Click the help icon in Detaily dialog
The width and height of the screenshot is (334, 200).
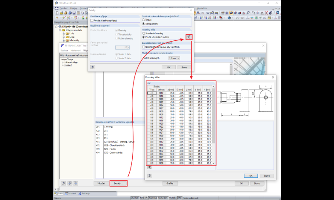coord(92,67)
